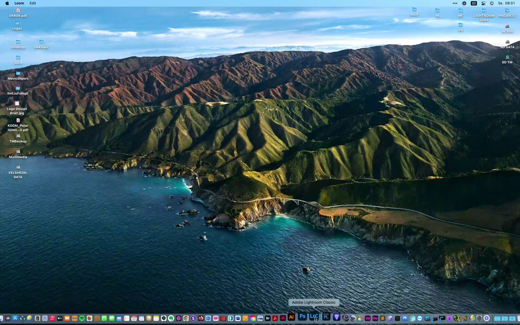520x325 pixels.
Task: Open Google Chrome from the dock
Action: 186,318
